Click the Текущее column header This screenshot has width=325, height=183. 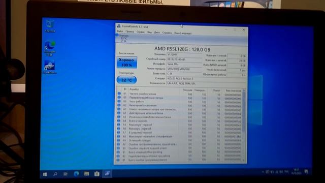(x=187, y=90)
